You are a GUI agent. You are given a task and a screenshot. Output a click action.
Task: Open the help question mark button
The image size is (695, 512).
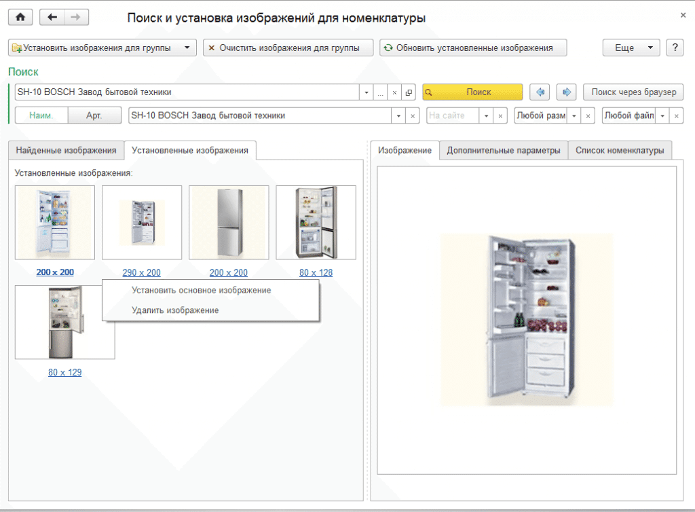[x=675, y=48]
